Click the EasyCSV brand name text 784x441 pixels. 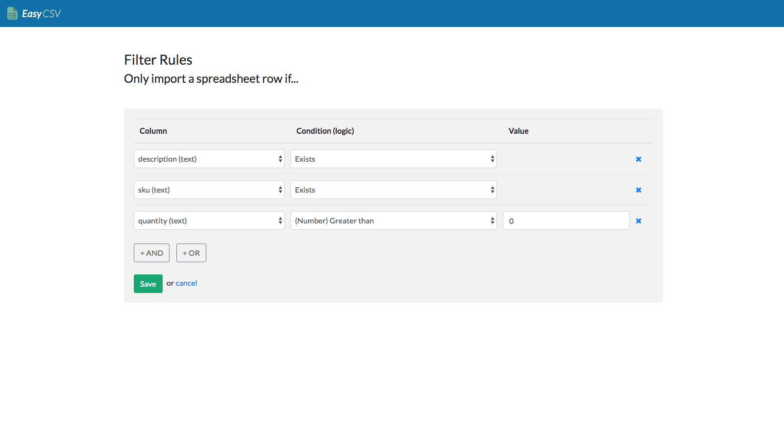click(x=42, y=14)
